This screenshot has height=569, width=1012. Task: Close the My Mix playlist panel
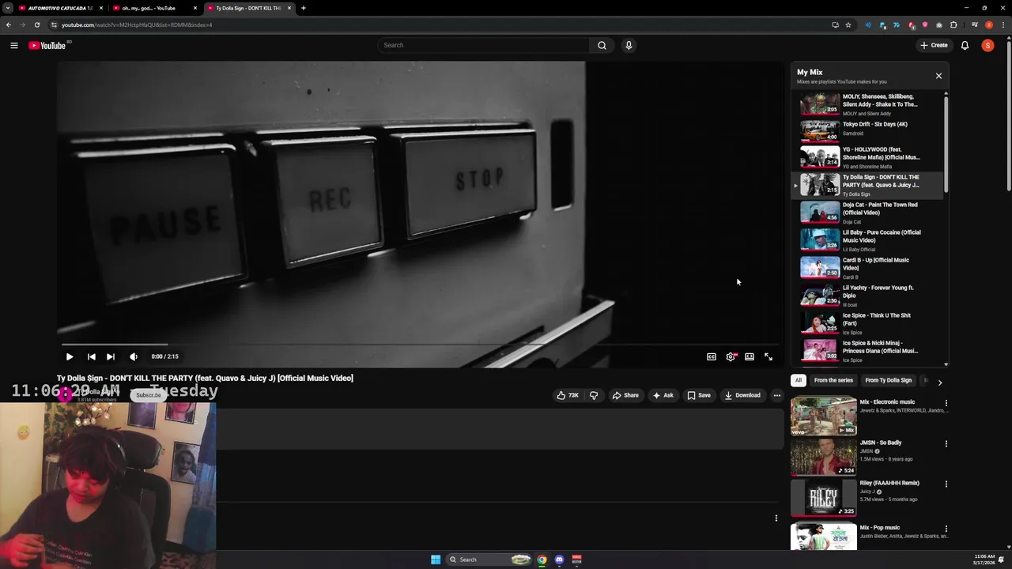click(x=938, y=76)
